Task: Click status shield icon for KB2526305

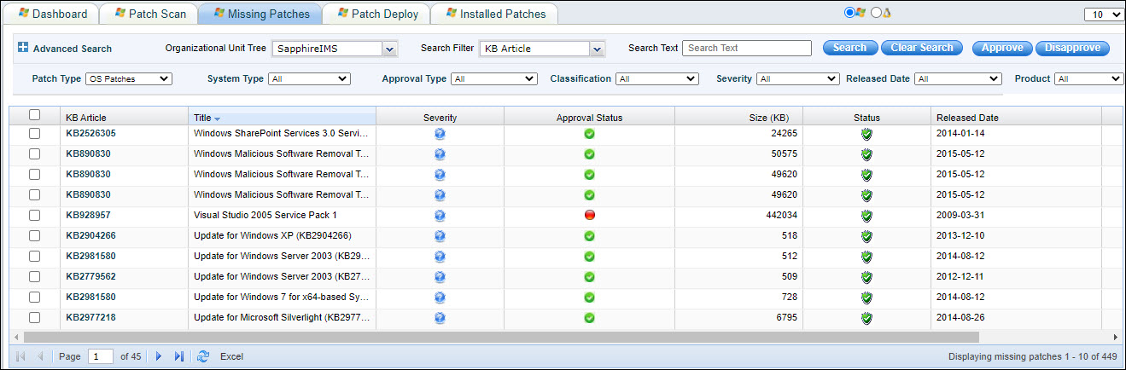Action: pyautogui.click(x=866, y=134)
